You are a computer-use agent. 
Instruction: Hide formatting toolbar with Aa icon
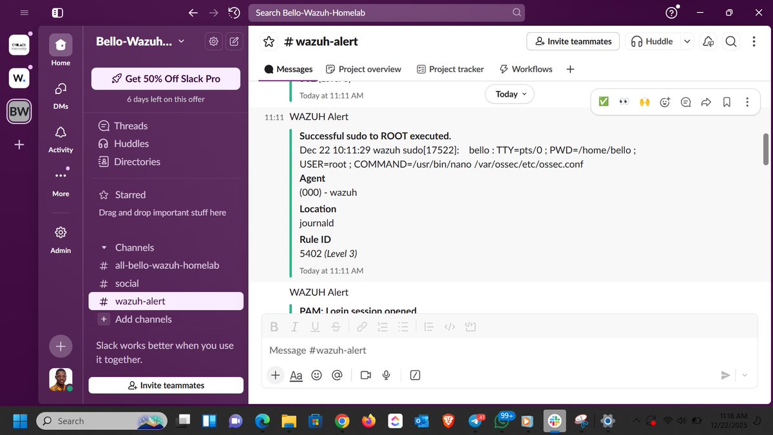point(296,375)
